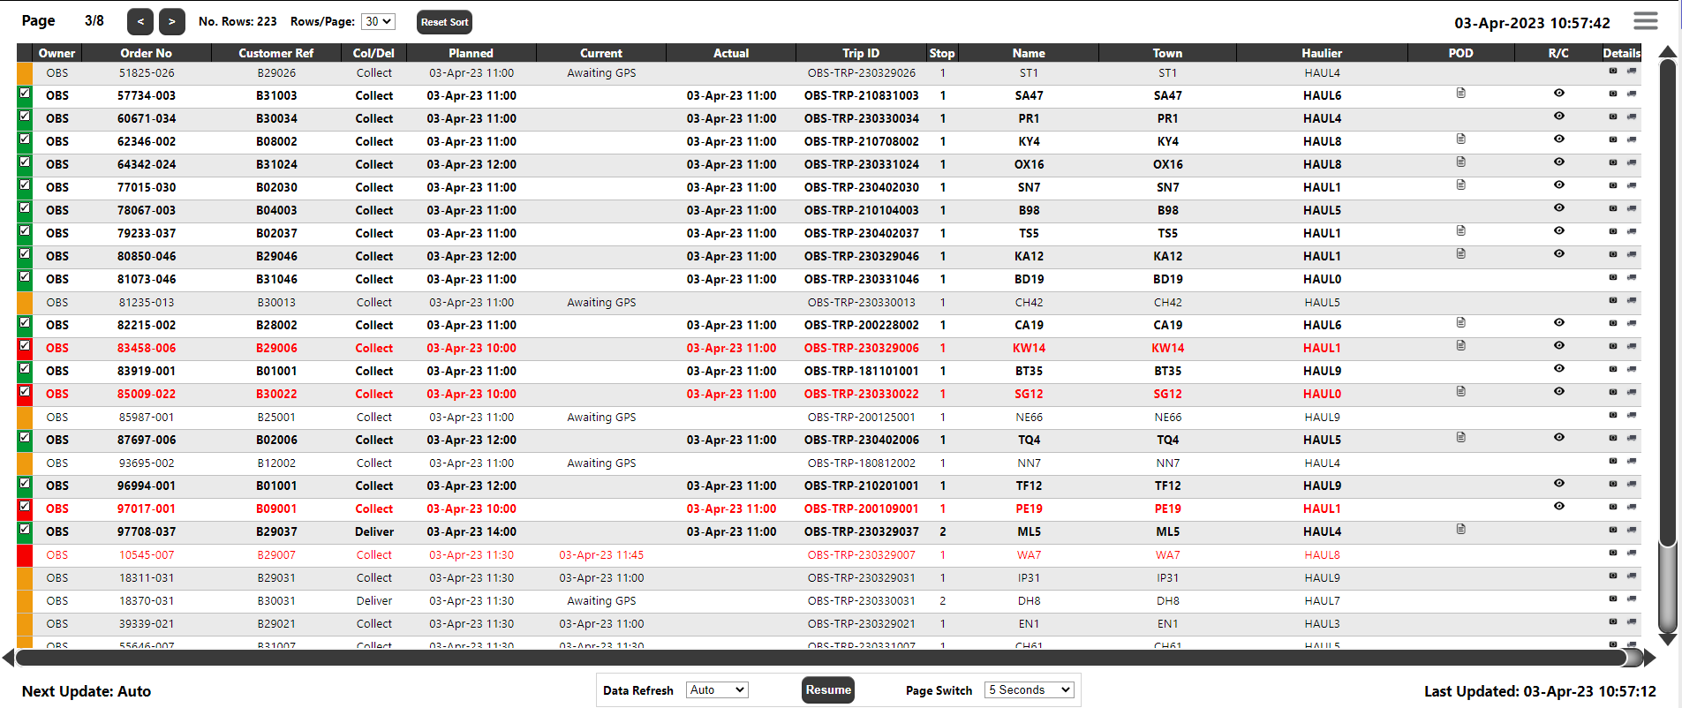Sort by Planned column header

[471, 53]
